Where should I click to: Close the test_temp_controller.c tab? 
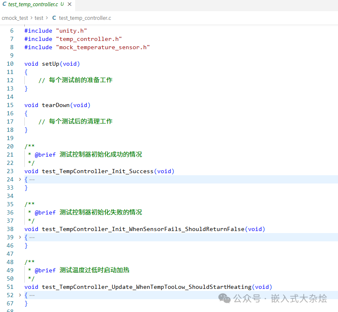coord(69,5)
